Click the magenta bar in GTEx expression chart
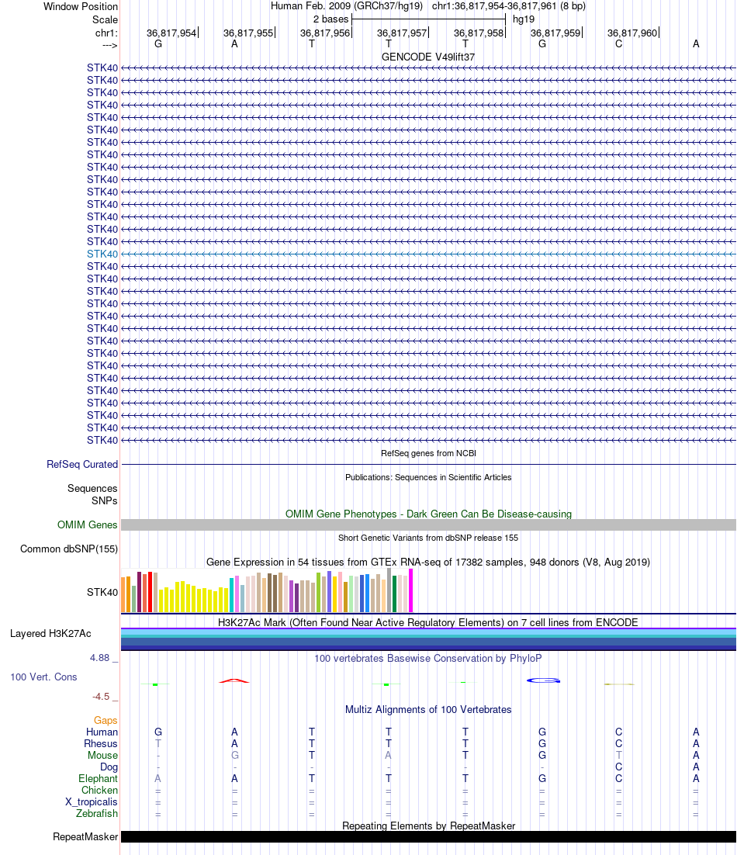The width and height of the screenshot is (737, 855). 411,590
